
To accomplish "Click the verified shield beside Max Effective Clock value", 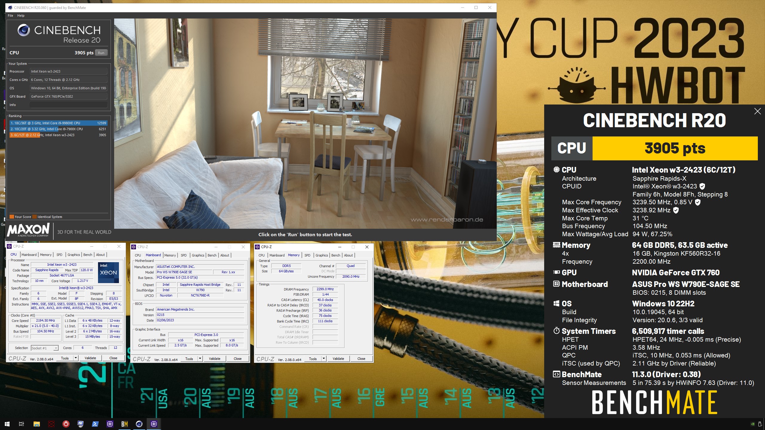I will tap(676, 210).
